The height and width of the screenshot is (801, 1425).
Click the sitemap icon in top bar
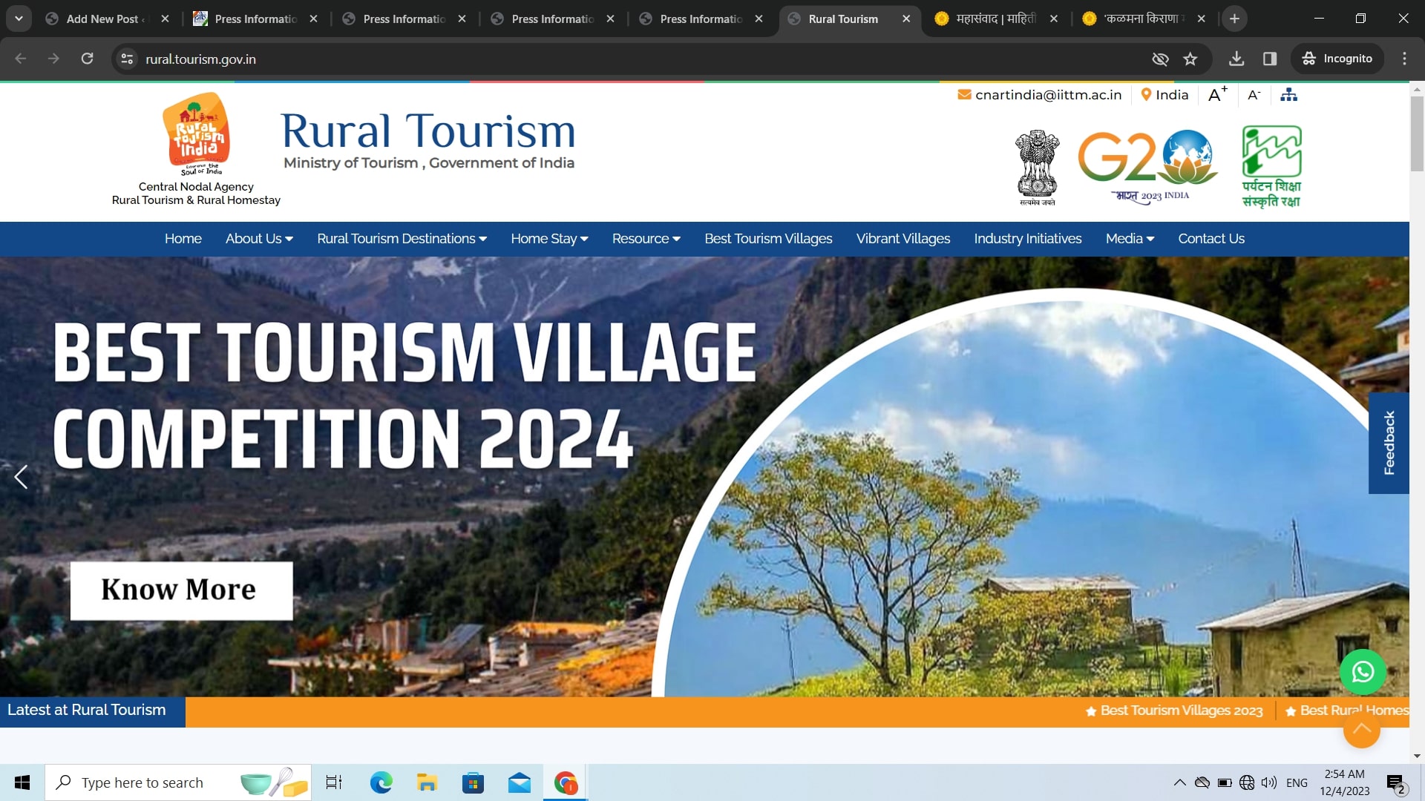point(1289,95)
